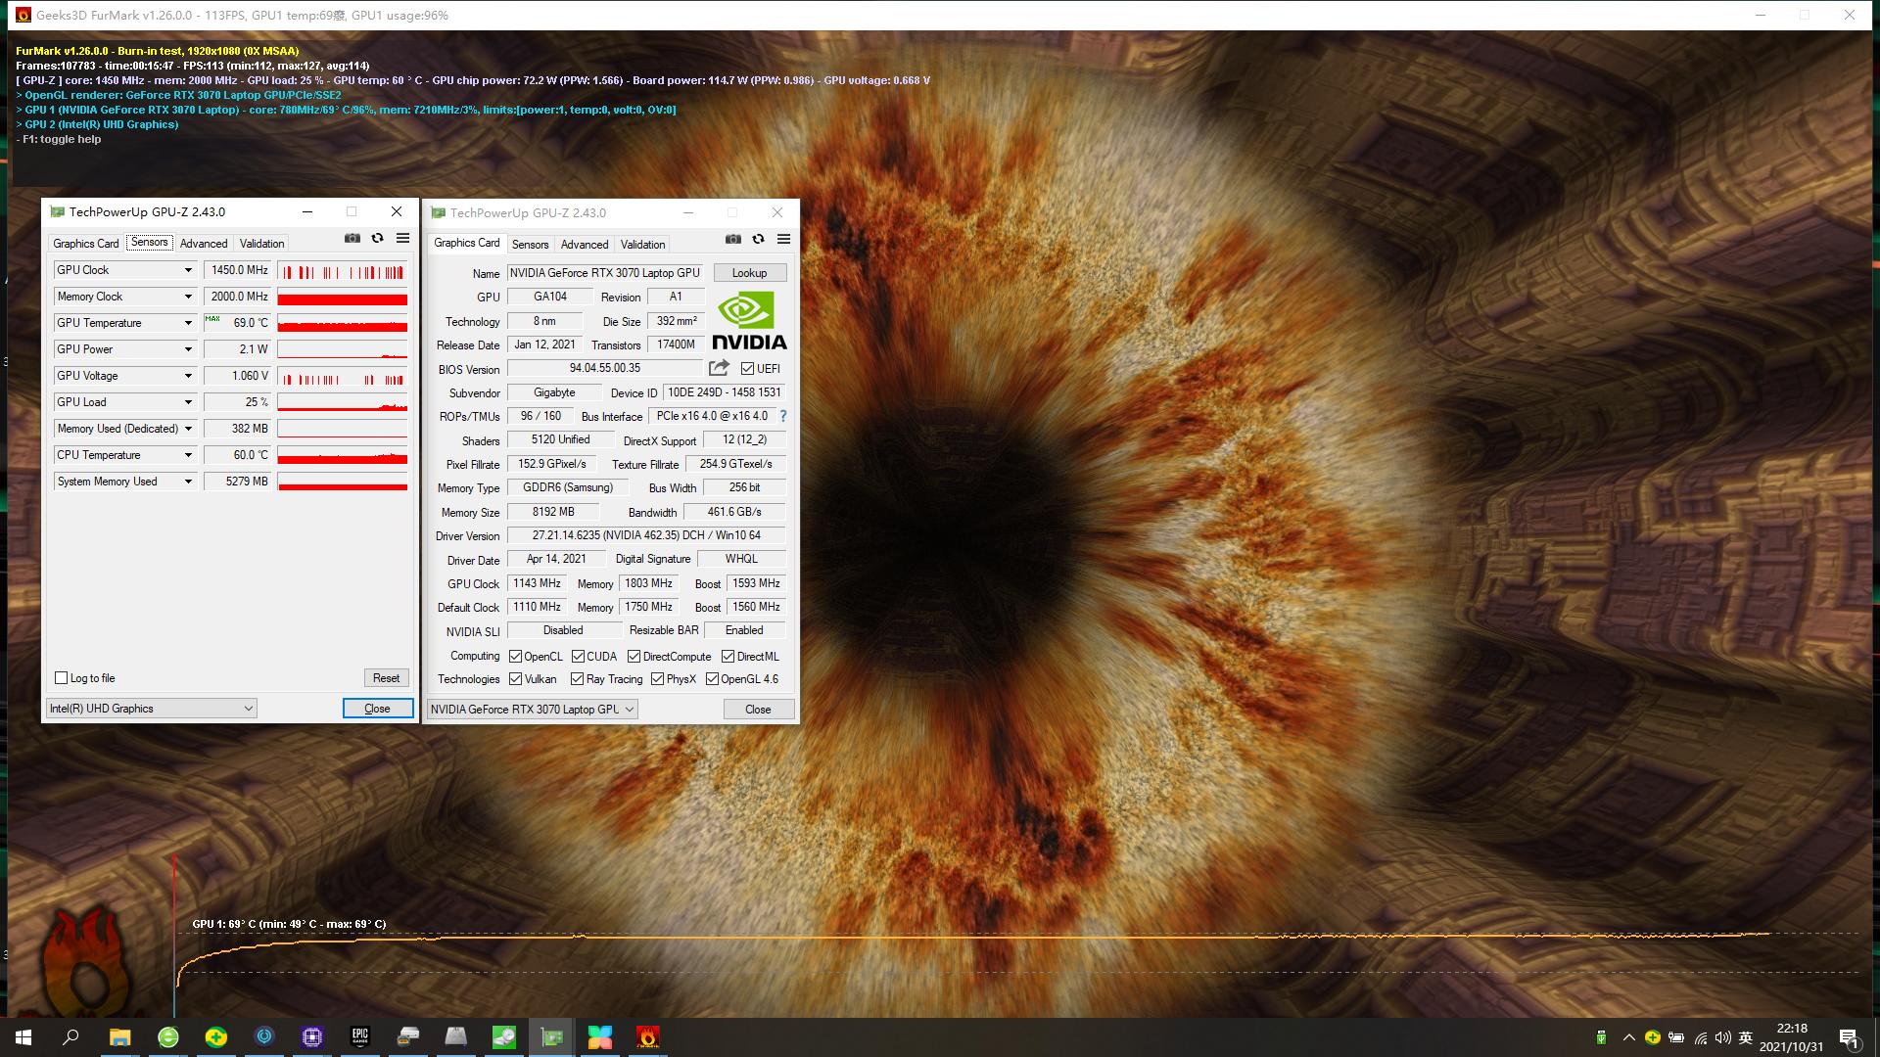Open File Explorer from the taskbar

[119, 1036]
